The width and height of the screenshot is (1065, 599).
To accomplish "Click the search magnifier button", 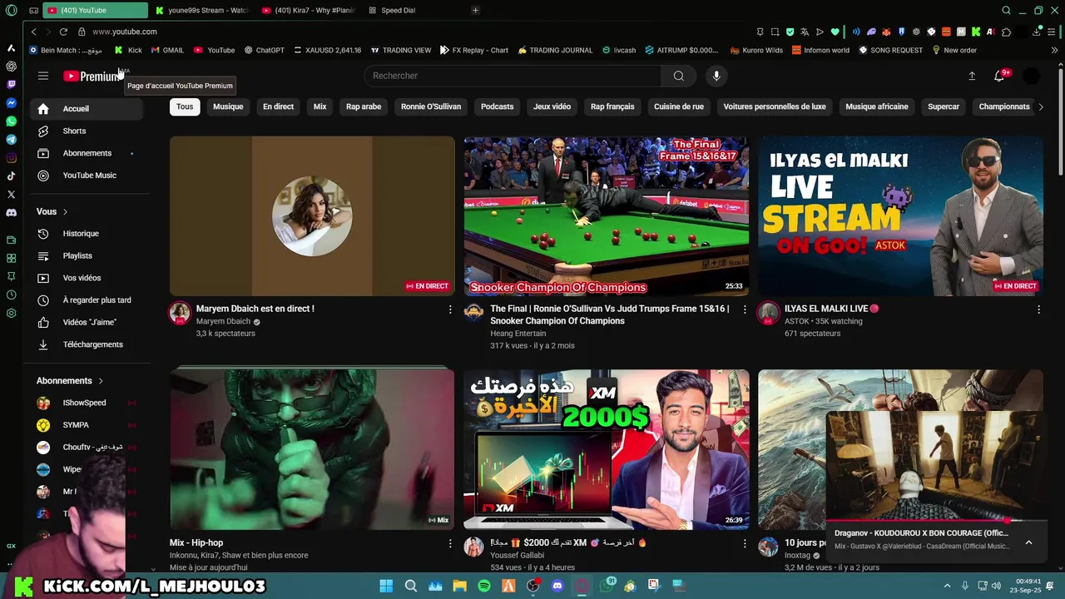I will pyautogui.click(x=679, y=76).
